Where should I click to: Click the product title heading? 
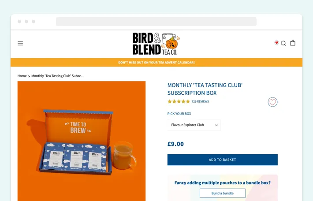205,89
